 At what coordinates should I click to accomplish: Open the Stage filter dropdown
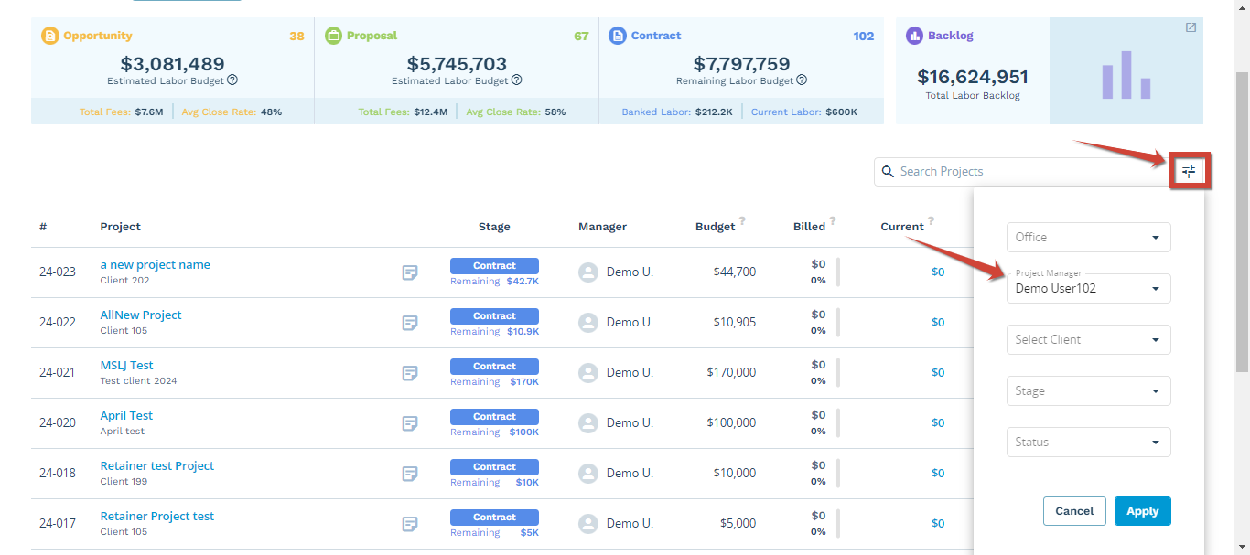tap(1088, 390)
